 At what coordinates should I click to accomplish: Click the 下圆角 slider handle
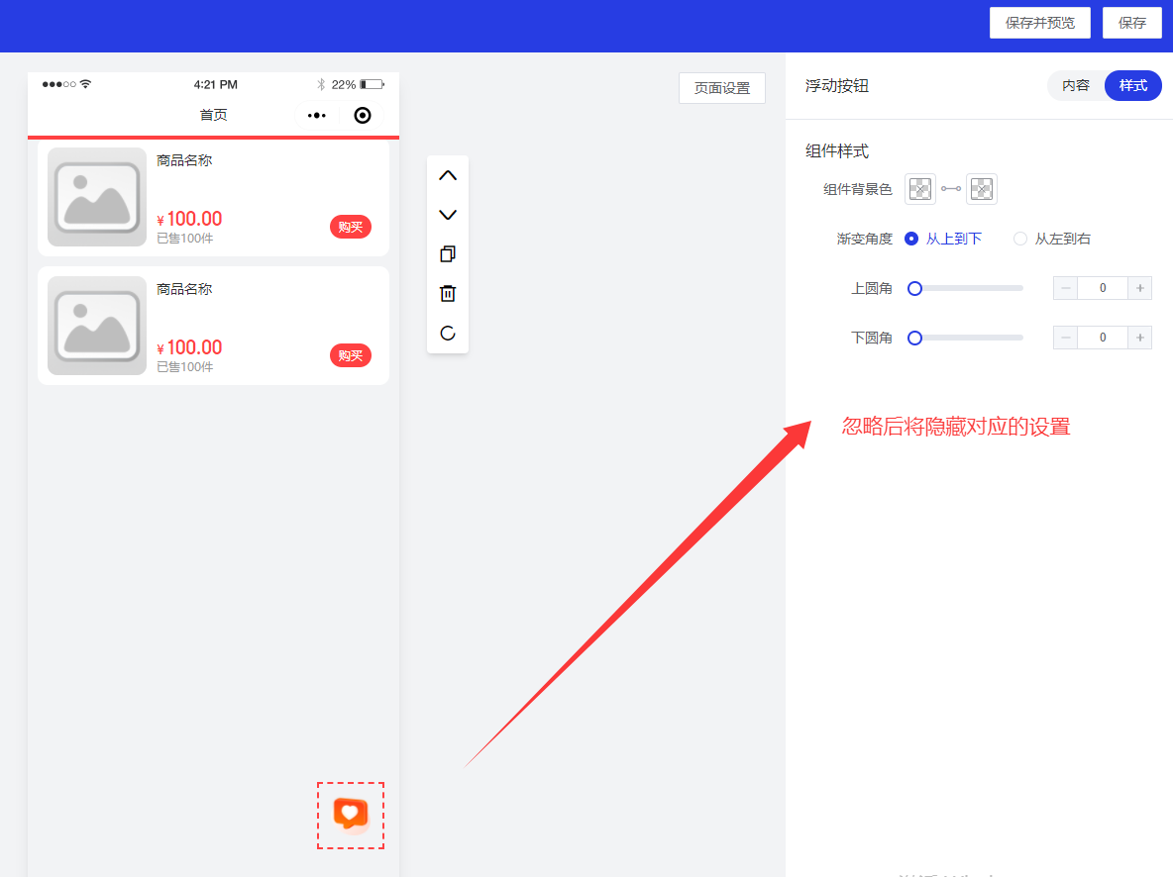[914, 338]
